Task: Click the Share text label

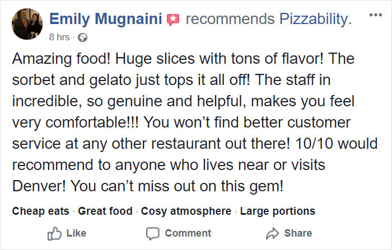Action: [x=298, y=233]
